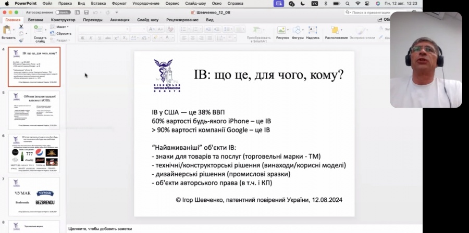Pick the font color A swatch
This screenshot has height=233, width=469.
[167, 38]
